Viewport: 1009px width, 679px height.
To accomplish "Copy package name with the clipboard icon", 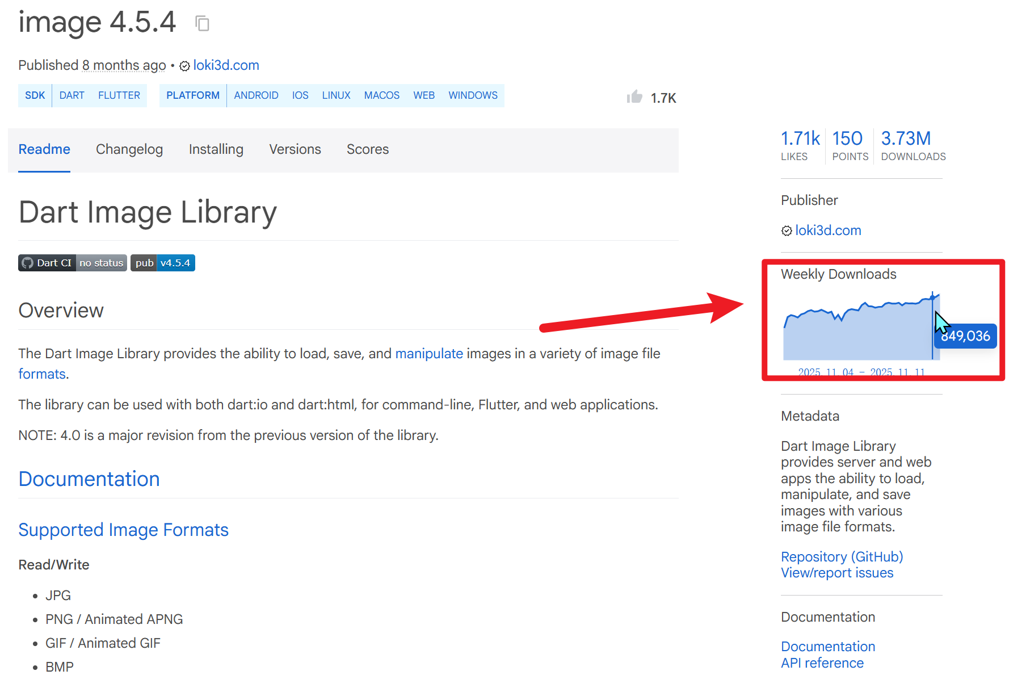I will pos(202,24).
